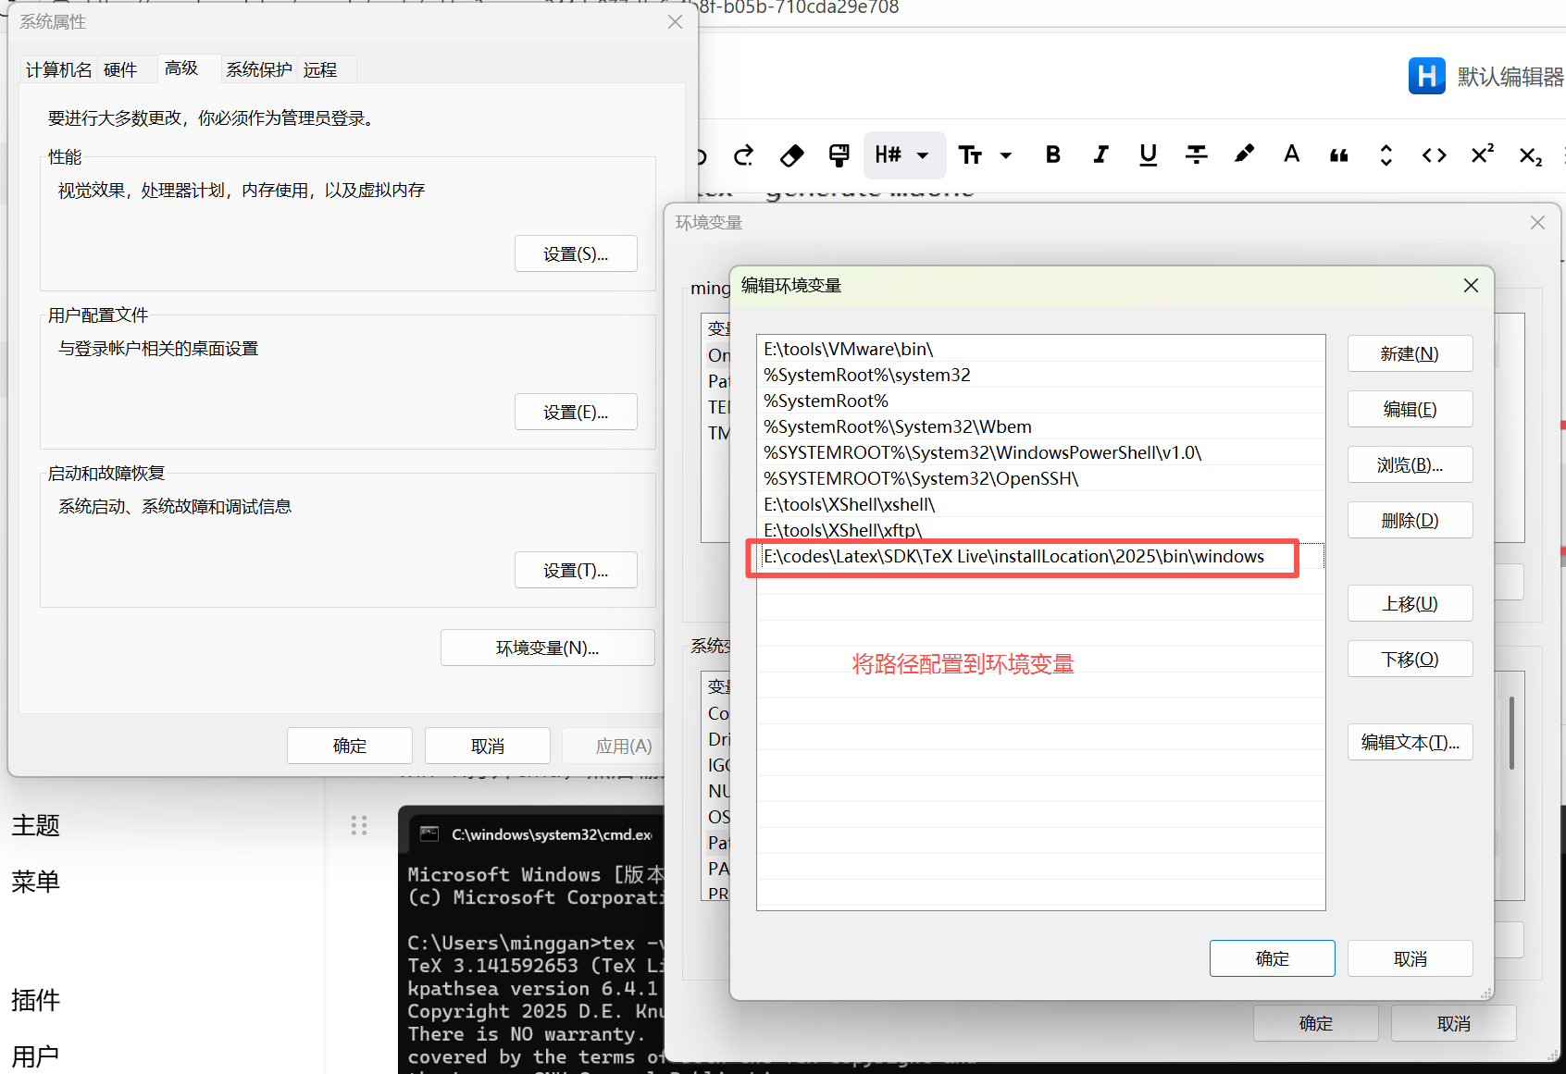Image resolution: width=1566 pixels, height=1074 pixels.
Task: Click the redo arrow icon
Action: 743,155
